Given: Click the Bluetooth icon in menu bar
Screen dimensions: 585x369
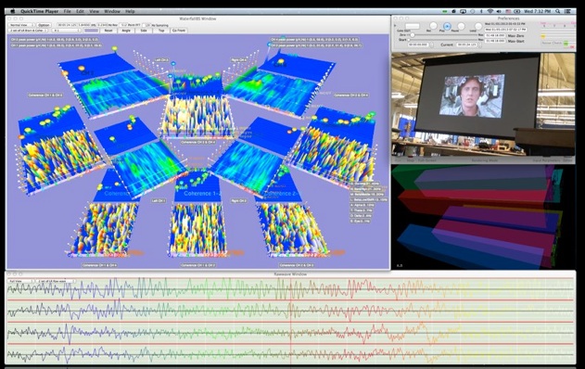Looking at the screenshot, I should [x=481, y=11].
